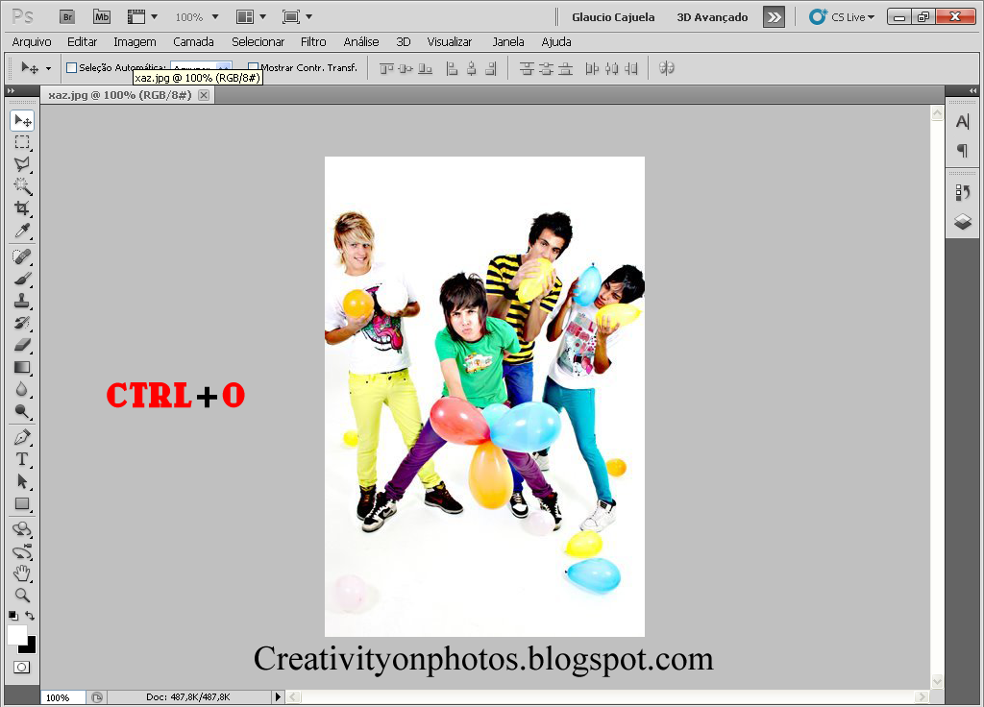The image size is (984, 707).
Task: Show more workspaces with double chevron
Action: [774, 17]
